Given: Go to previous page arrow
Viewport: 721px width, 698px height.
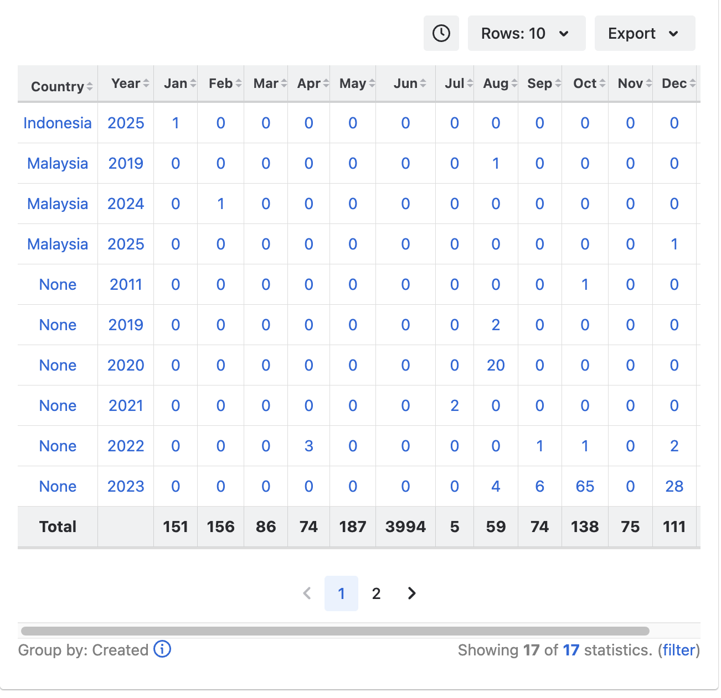Looking at the screenshot, I should pyautogui.click(x=307, y=593).
